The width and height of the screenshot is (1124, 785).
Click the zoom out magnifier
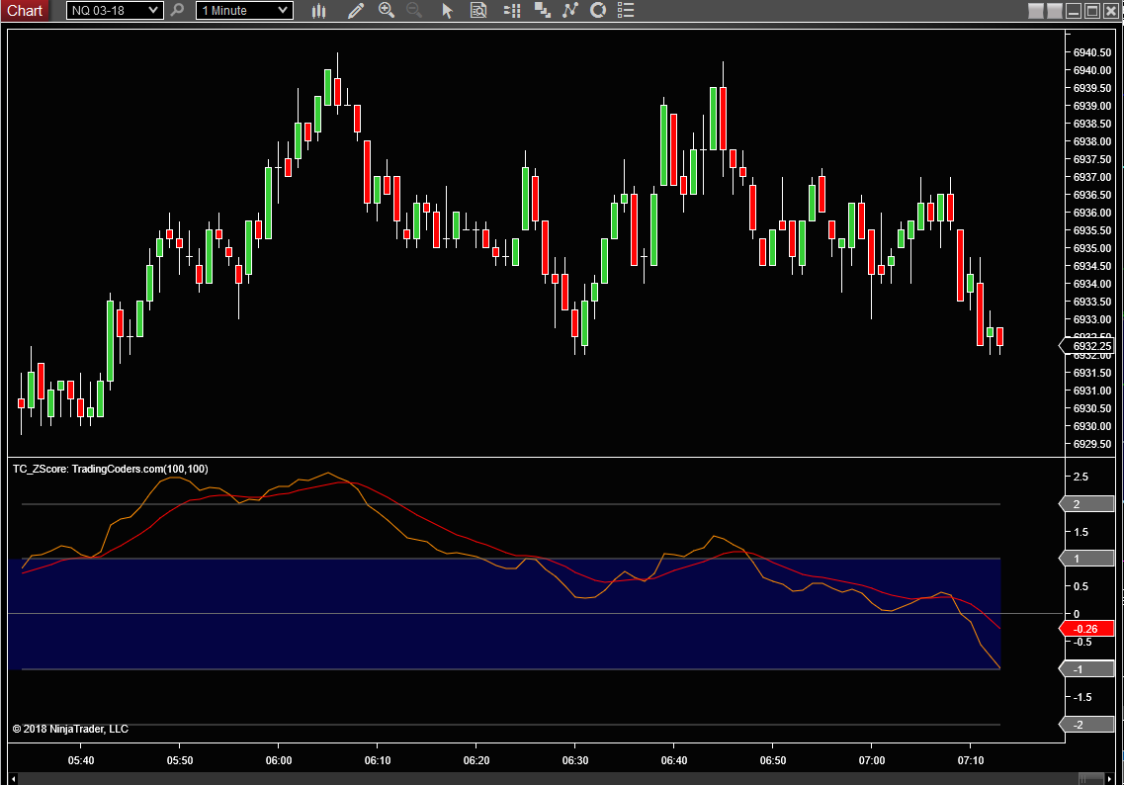click(x=414, y=11)
